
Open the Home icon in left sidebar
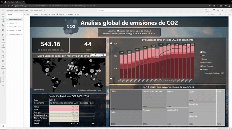pyautogui.click(x=3, y=14)
